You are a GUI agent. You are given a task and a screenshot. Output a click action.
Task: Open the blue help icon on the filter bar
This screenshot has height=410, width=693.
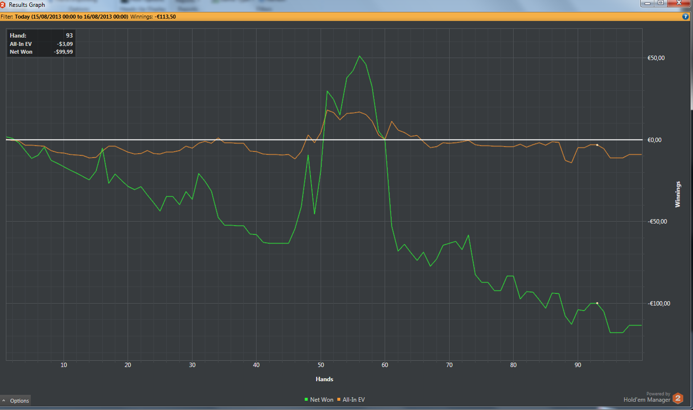685,17
